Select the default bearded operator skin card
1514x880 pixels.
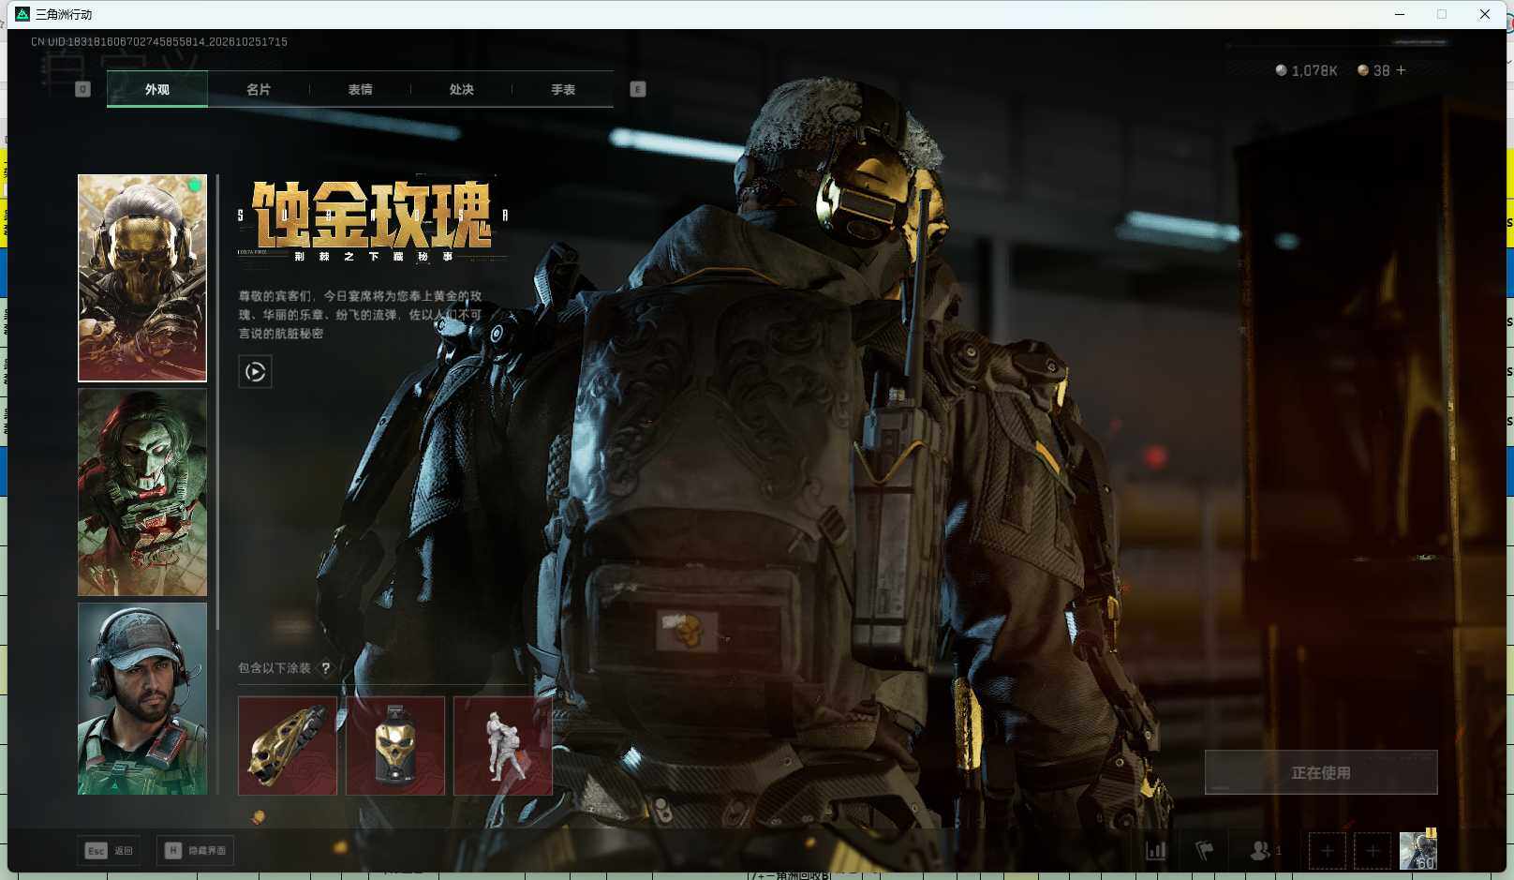point(142,699)
